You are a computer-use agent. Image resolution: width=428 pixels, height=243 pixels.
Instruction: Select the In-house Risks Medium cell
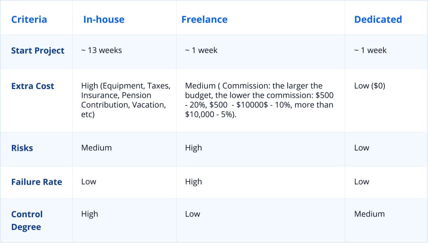(x=96, y=148)
